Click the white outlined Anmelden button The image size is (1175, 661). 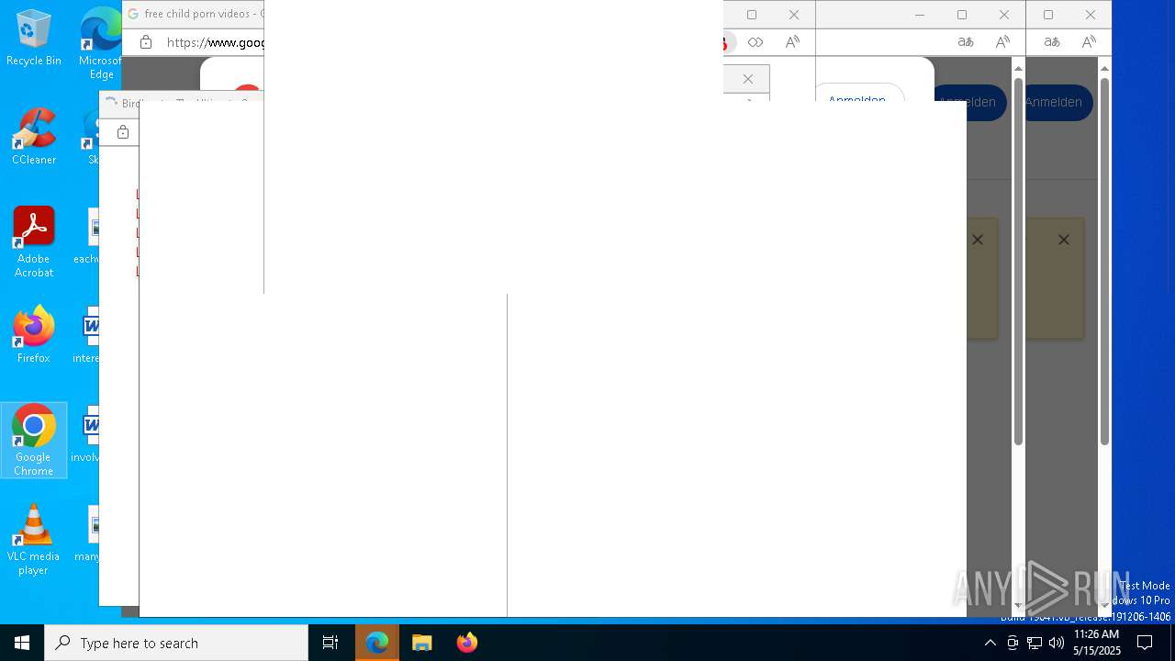(x=857, y=94)
